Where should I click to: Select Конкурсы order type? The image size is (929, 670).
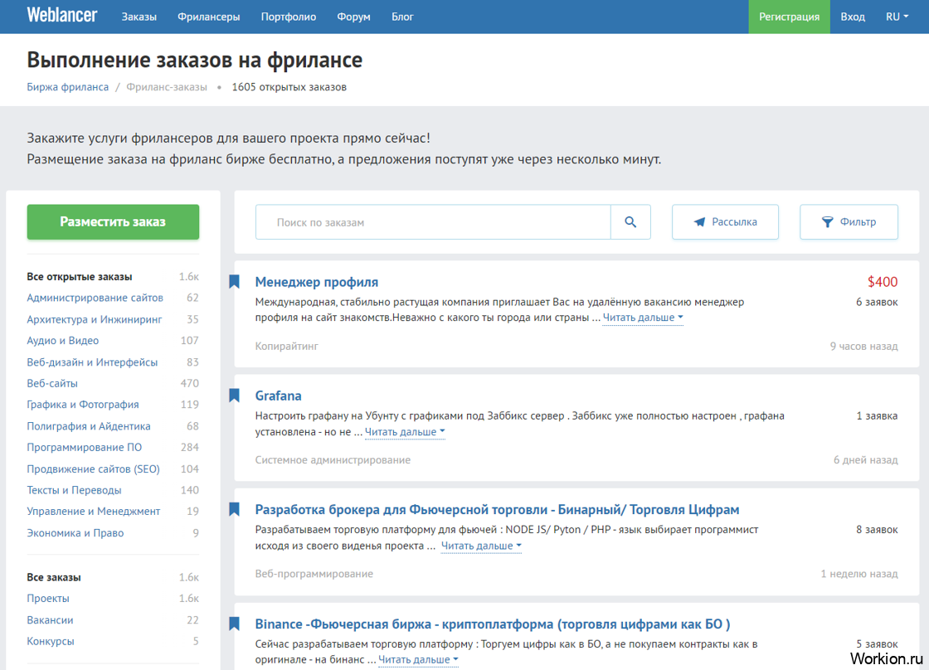[51, 641]
